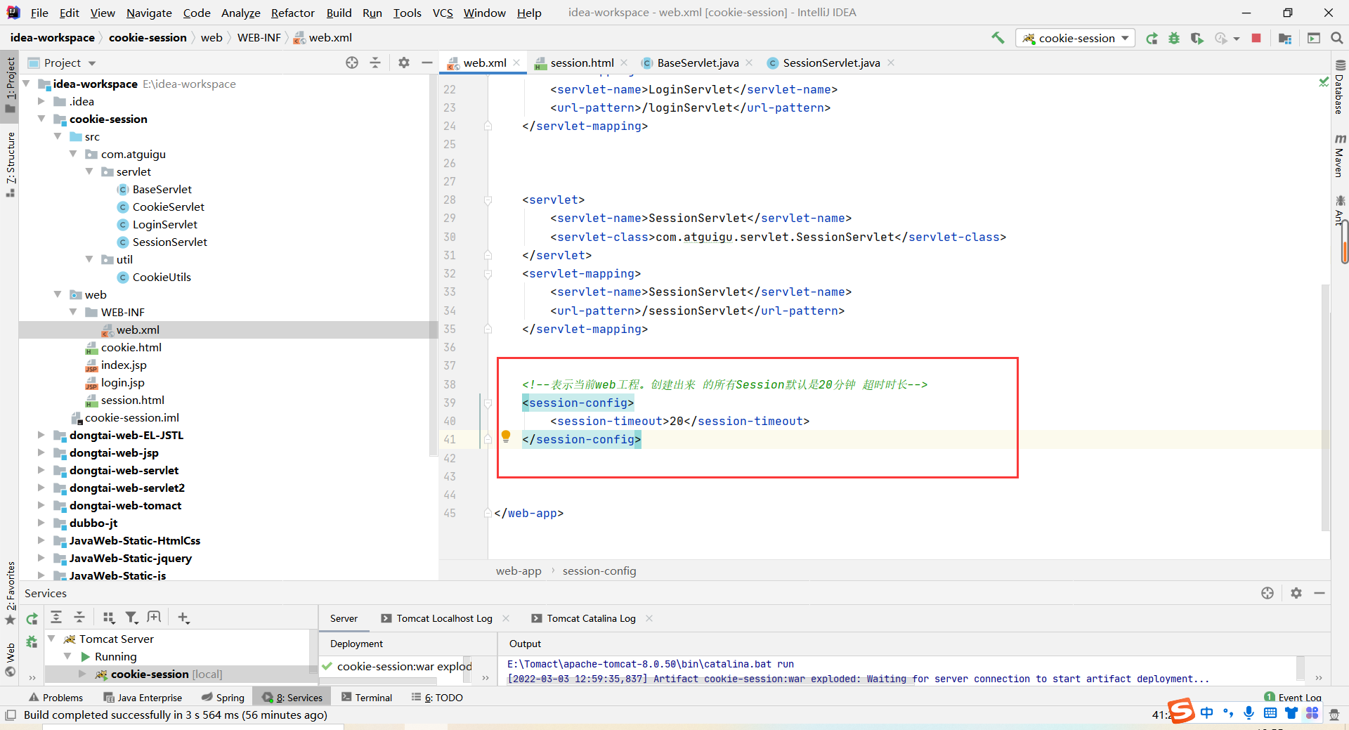Toggle the microphone icon in input toolbar
The image size is (1349, 730).
coord(1249,712)
